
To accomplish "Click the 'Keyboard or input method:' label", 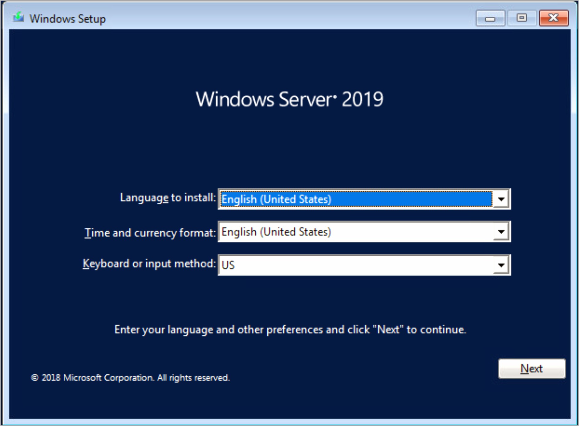I will (149, 264).
